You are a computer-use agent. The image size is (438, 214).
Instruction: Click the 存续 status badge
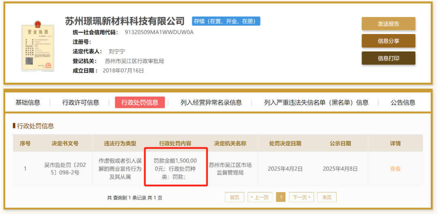coord(226,21)
